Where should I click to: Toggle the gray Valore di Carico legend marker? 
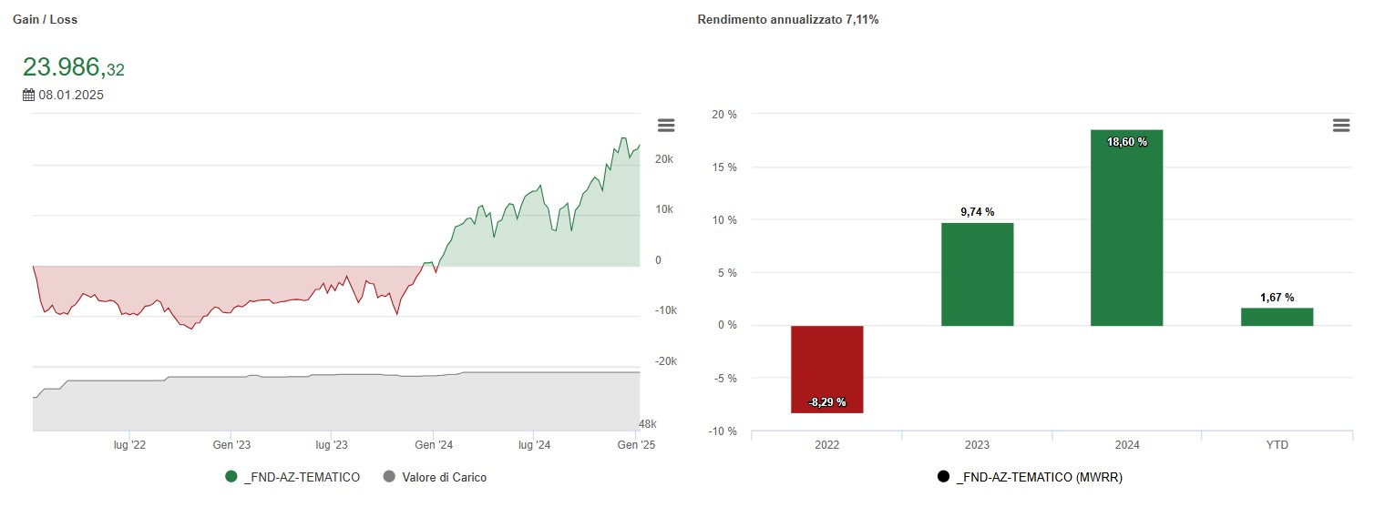click(x=390, y=476)
